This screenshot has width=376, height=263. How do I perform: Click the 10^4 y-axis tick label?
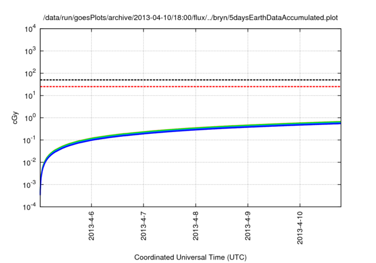point(30,29)
